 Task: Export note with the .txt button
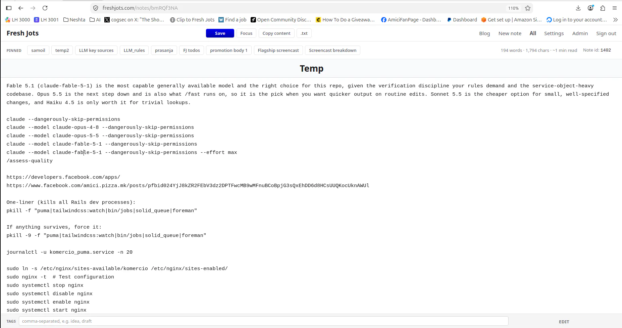pos(304,33)
